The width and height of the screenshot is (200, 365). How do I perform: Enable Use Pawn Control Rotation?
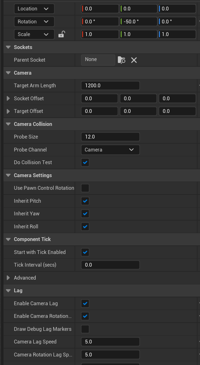click(85, 188)
